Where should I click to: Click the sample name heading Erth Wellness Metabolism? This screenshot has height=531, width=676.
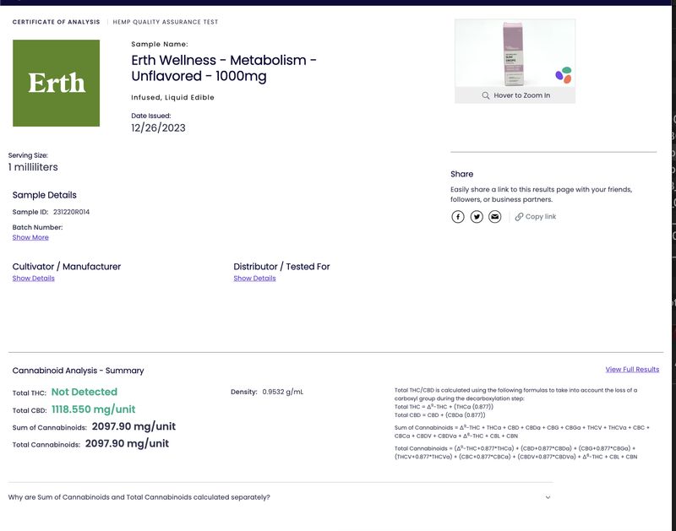224,68
